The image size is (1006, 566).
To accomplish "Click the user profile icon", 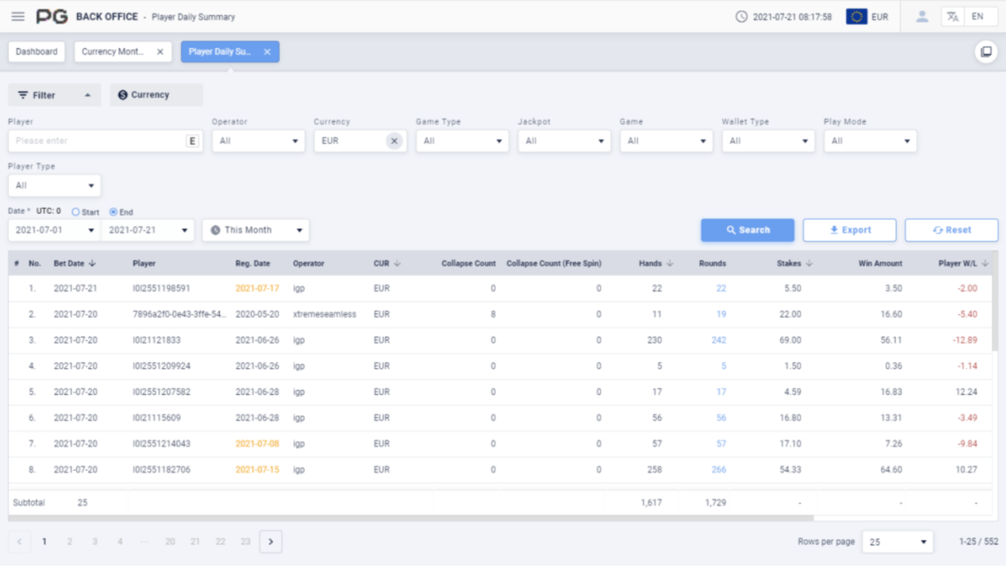I will point(922,16).
